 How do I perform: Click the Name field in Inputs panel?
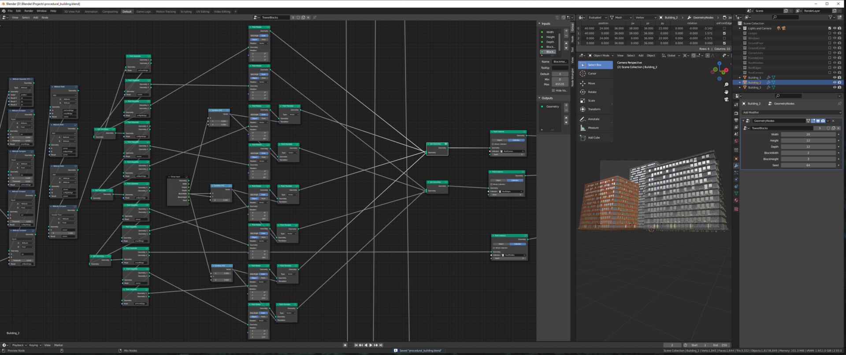pos(560,62)
